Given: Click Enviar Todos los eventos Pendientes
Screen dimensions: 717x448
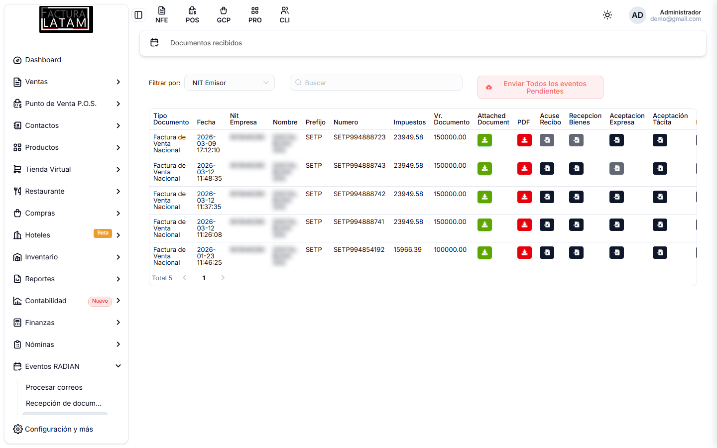Looking at the screenshot, I should (x=540, y=88).
